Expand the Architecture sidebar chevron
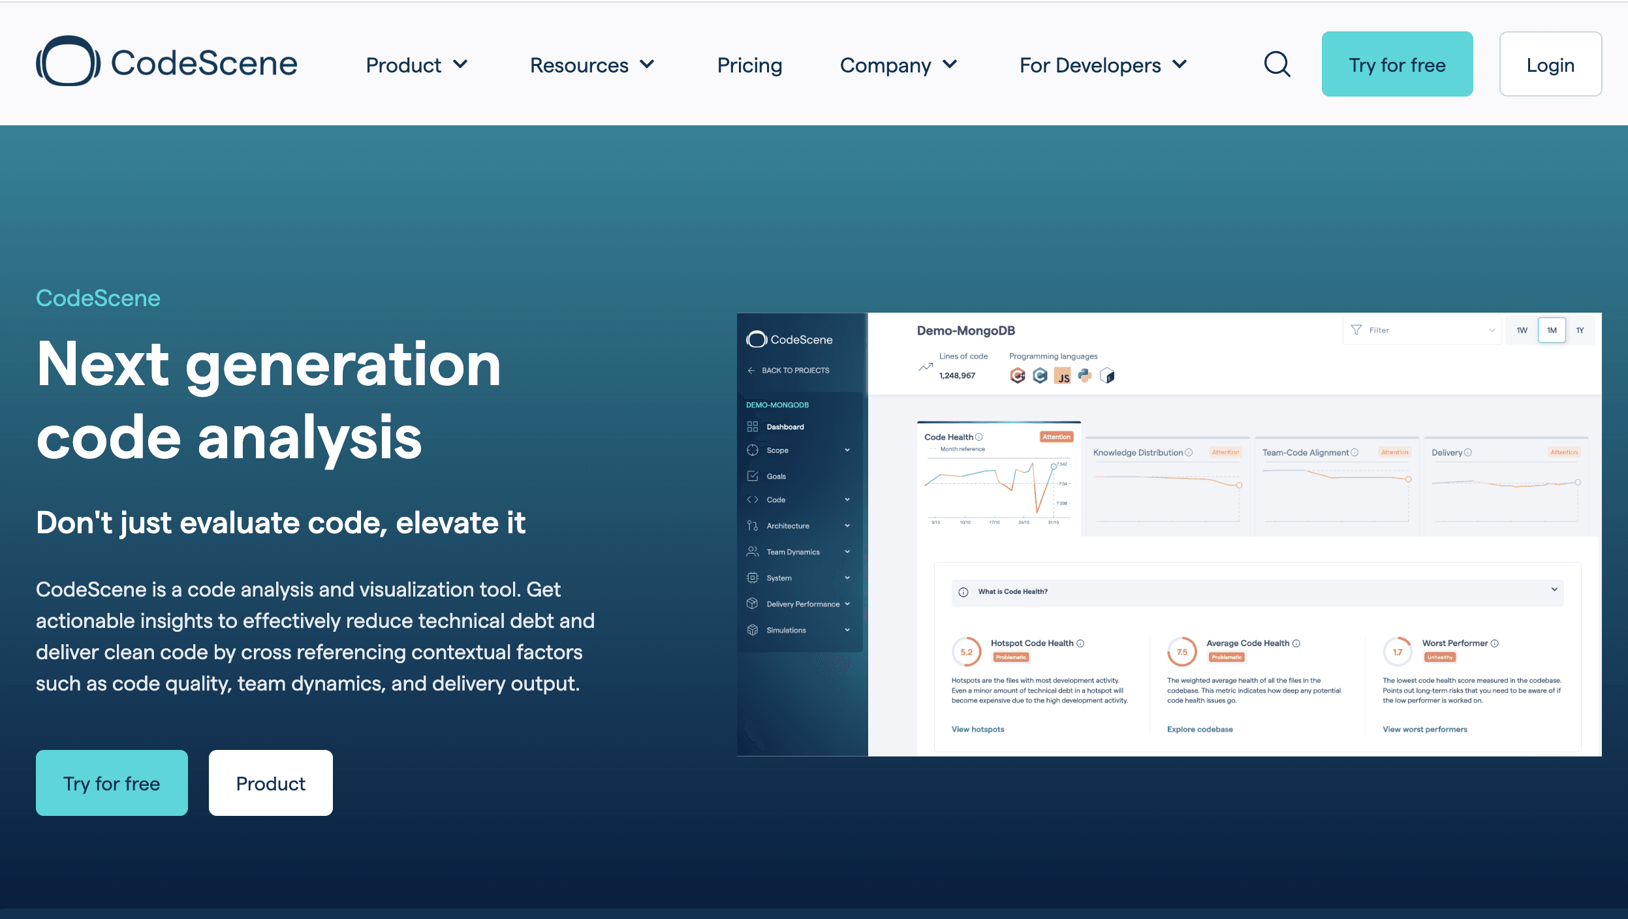 847,526
